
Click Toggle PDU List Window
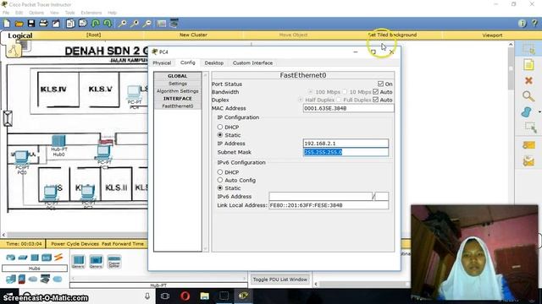tap(280, 280)
